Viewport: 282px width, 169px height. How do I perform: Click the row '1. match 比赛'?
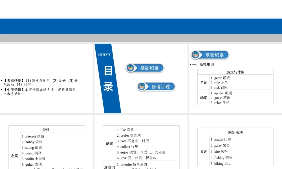pos(221,139)
